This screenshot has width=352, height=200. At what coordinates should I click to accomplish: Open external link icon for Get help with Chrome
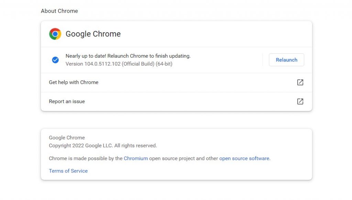pos(300,82)
